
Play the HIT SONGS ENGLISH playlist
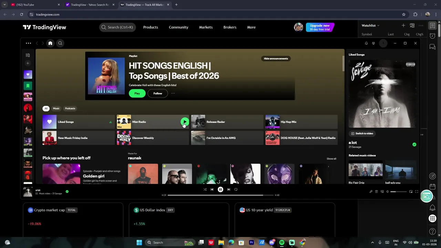tap(137, 93)
